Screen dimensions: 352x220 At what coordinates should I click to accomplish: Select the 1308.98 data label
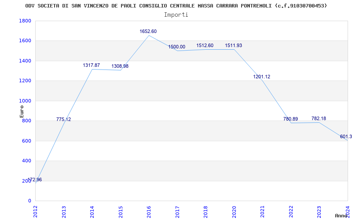pyautogui.click(x=120, y=66)
